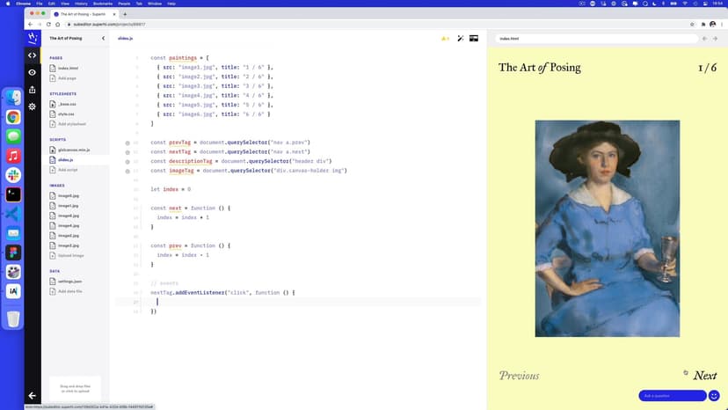Collapse the file panel with chevron
Image resolution: width=728 pixels, height=410 pixels.
(x=103, y=39)
